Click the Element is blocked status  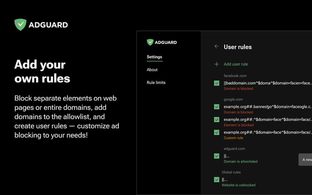[x=239, y=125]
